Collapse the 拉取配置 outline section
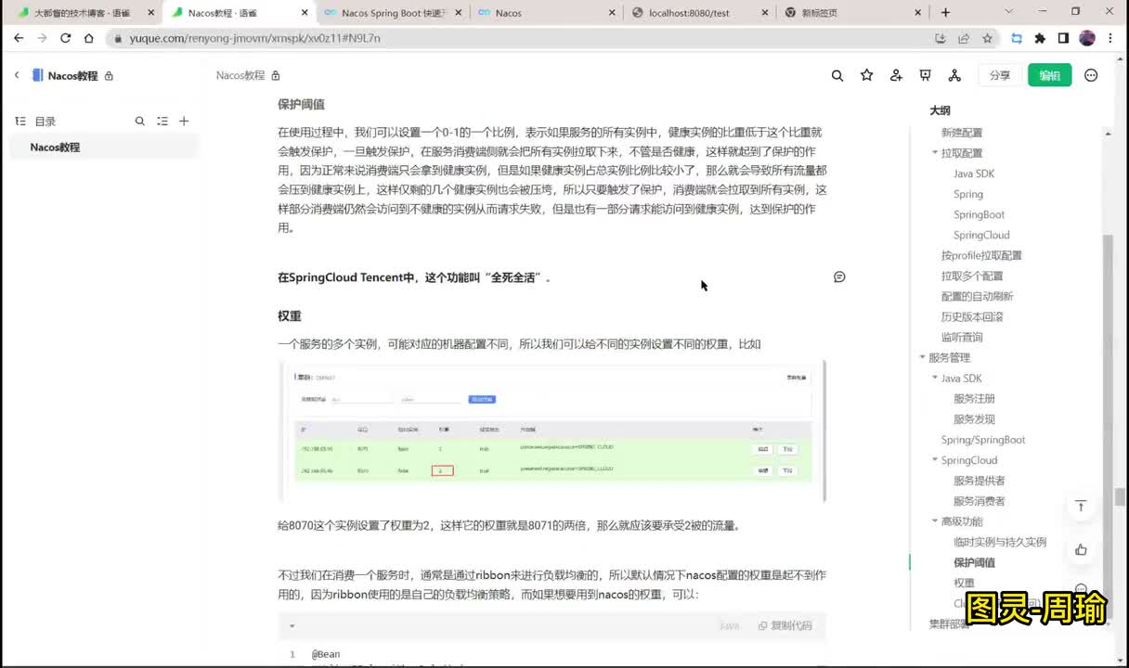Screen dimensions: 1129x668 point(935,153)
